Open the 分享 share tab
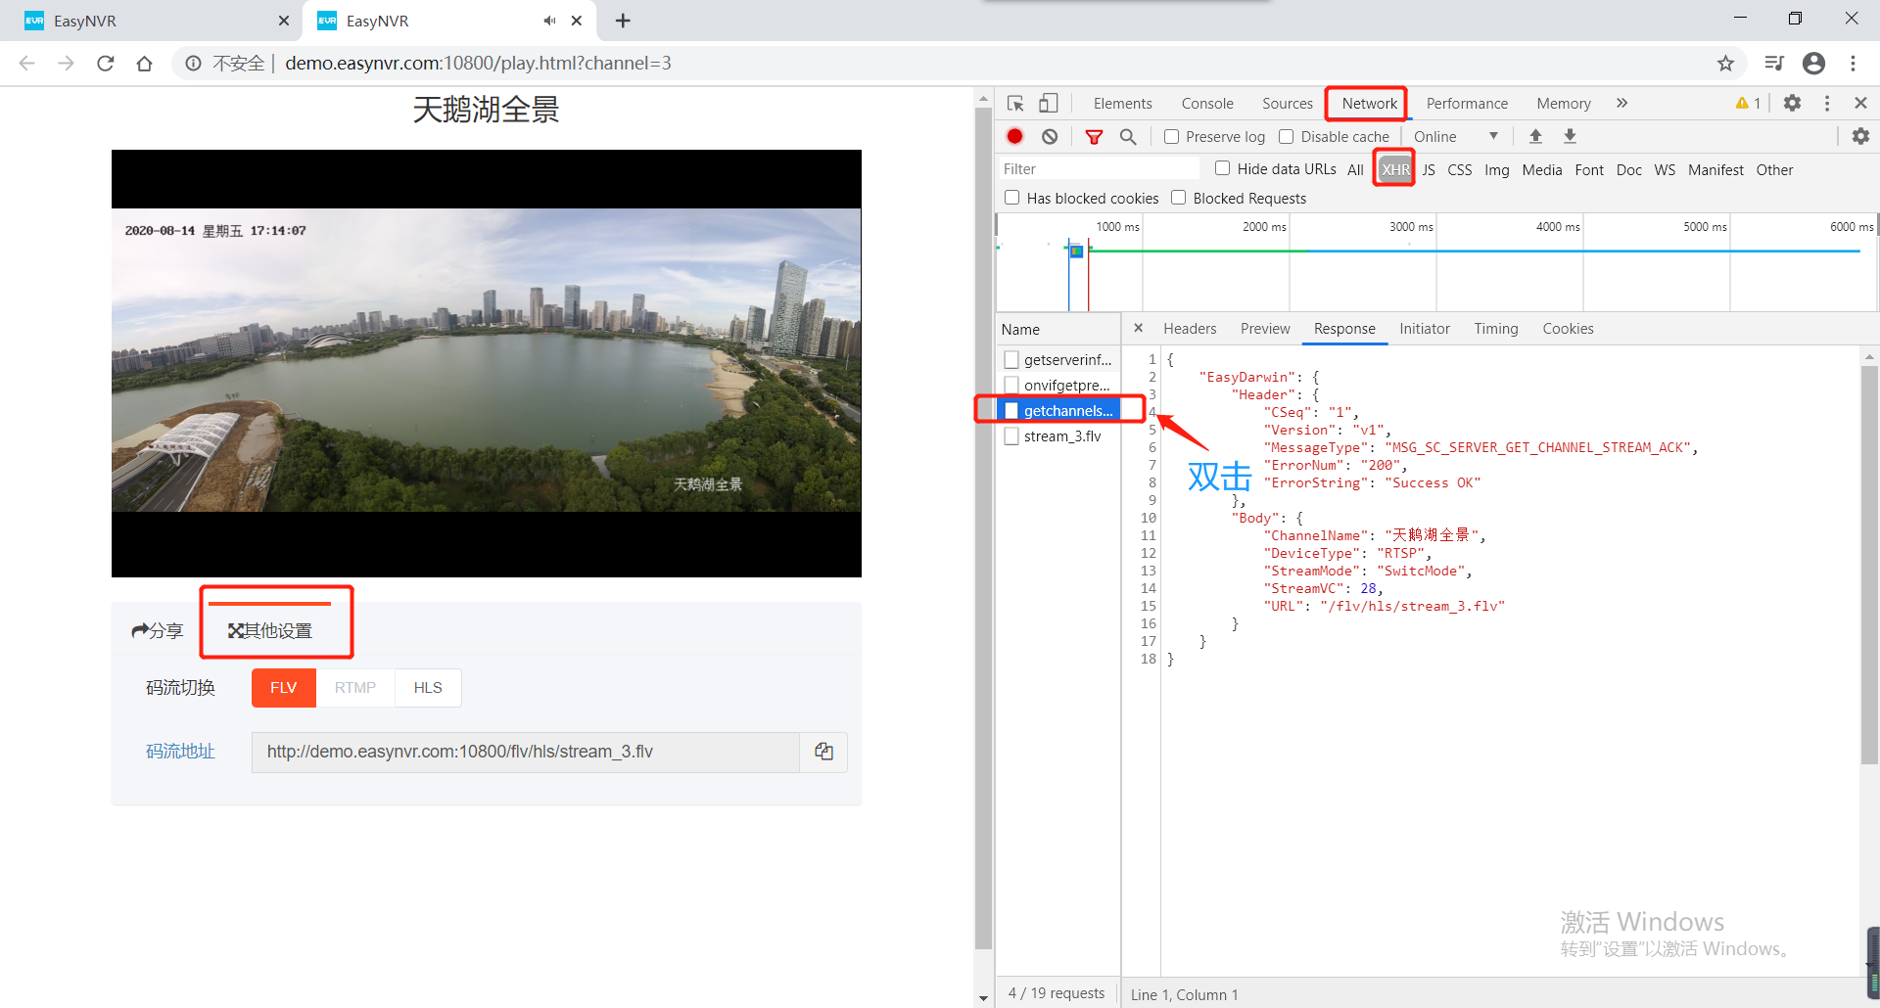 pos(158,631)
